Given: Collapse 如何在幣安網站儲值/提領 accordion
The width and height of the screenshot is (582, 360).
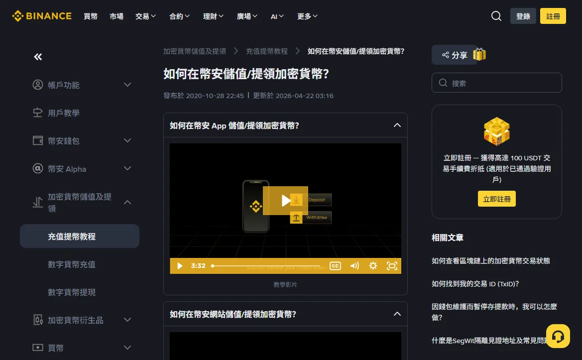Looking at the screenshot, I should coord(397,314).
